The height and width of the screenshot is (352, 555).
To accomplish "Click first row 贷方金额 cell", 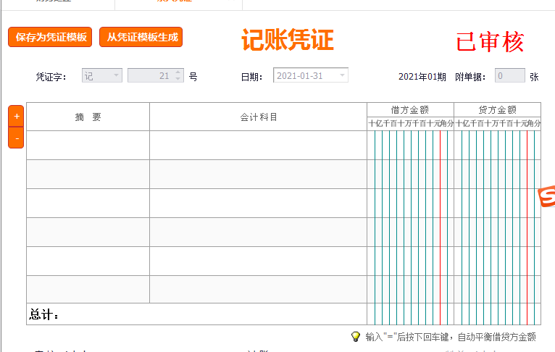I will pyautogui.click(x=497, y=145).
